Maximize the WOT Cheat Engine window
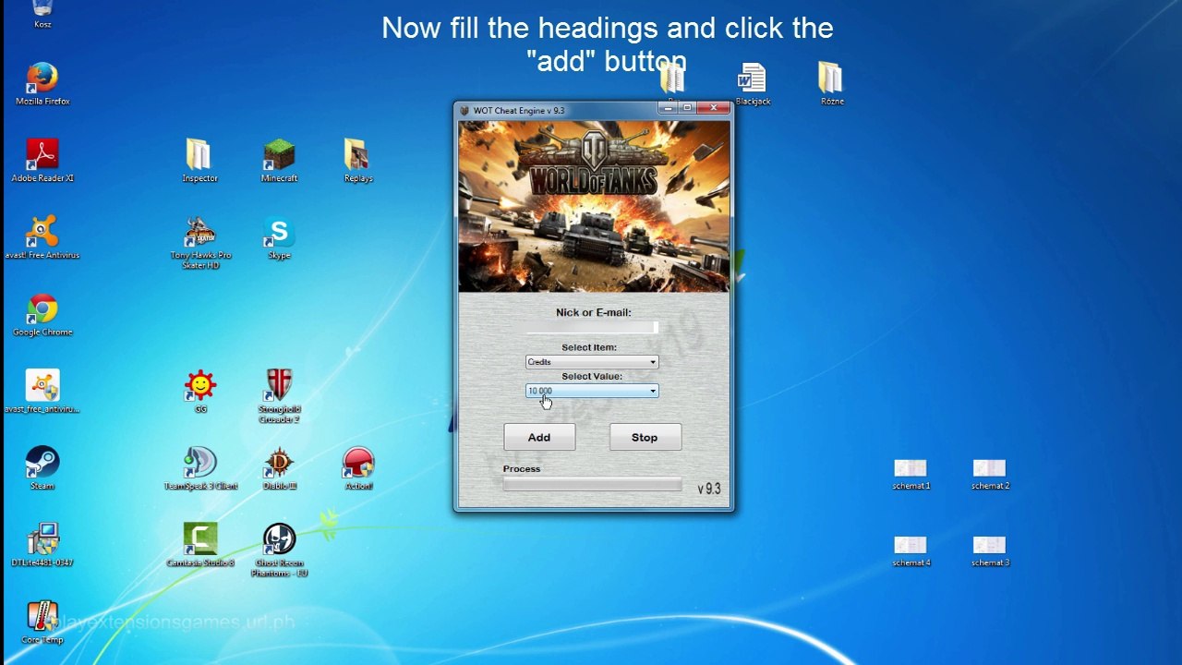The image size is (1182, 665). (x=687, y=108)
